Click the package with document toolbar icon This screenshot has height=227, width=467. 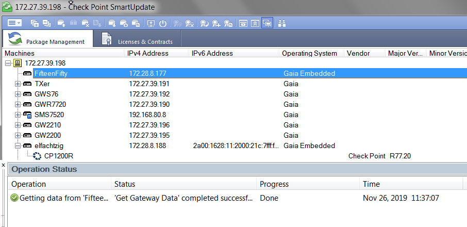[x=136, y=23]
